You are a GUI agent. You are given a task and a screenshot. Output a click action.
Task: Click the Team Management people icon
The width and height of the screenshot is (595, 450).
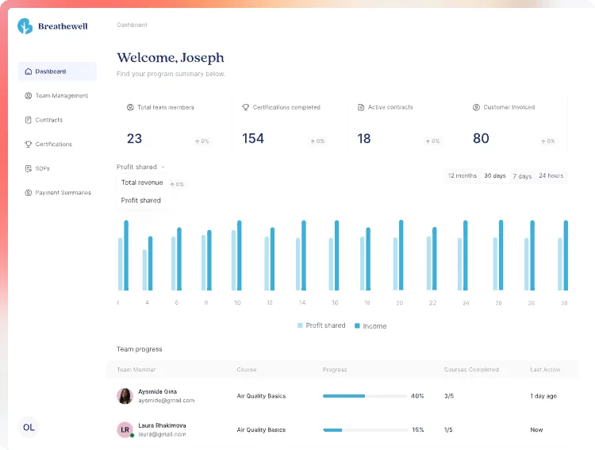(x=29, y=96)
